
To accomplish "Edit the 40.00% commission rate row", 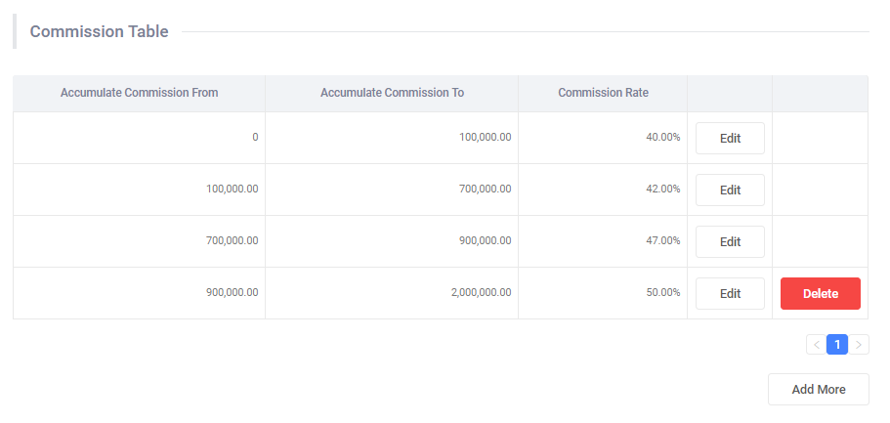I will pyautogui.click(x=730, y=139).
